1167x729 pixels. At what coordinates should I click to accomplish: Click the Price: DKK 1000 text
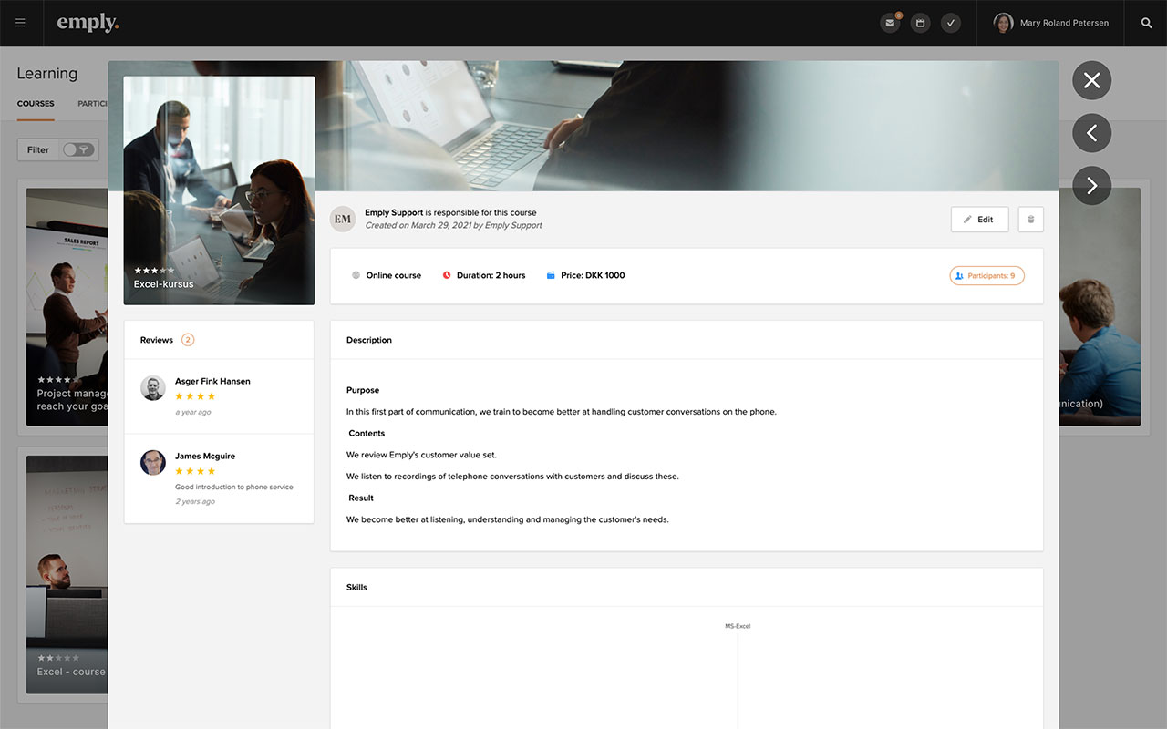point(593,275)
